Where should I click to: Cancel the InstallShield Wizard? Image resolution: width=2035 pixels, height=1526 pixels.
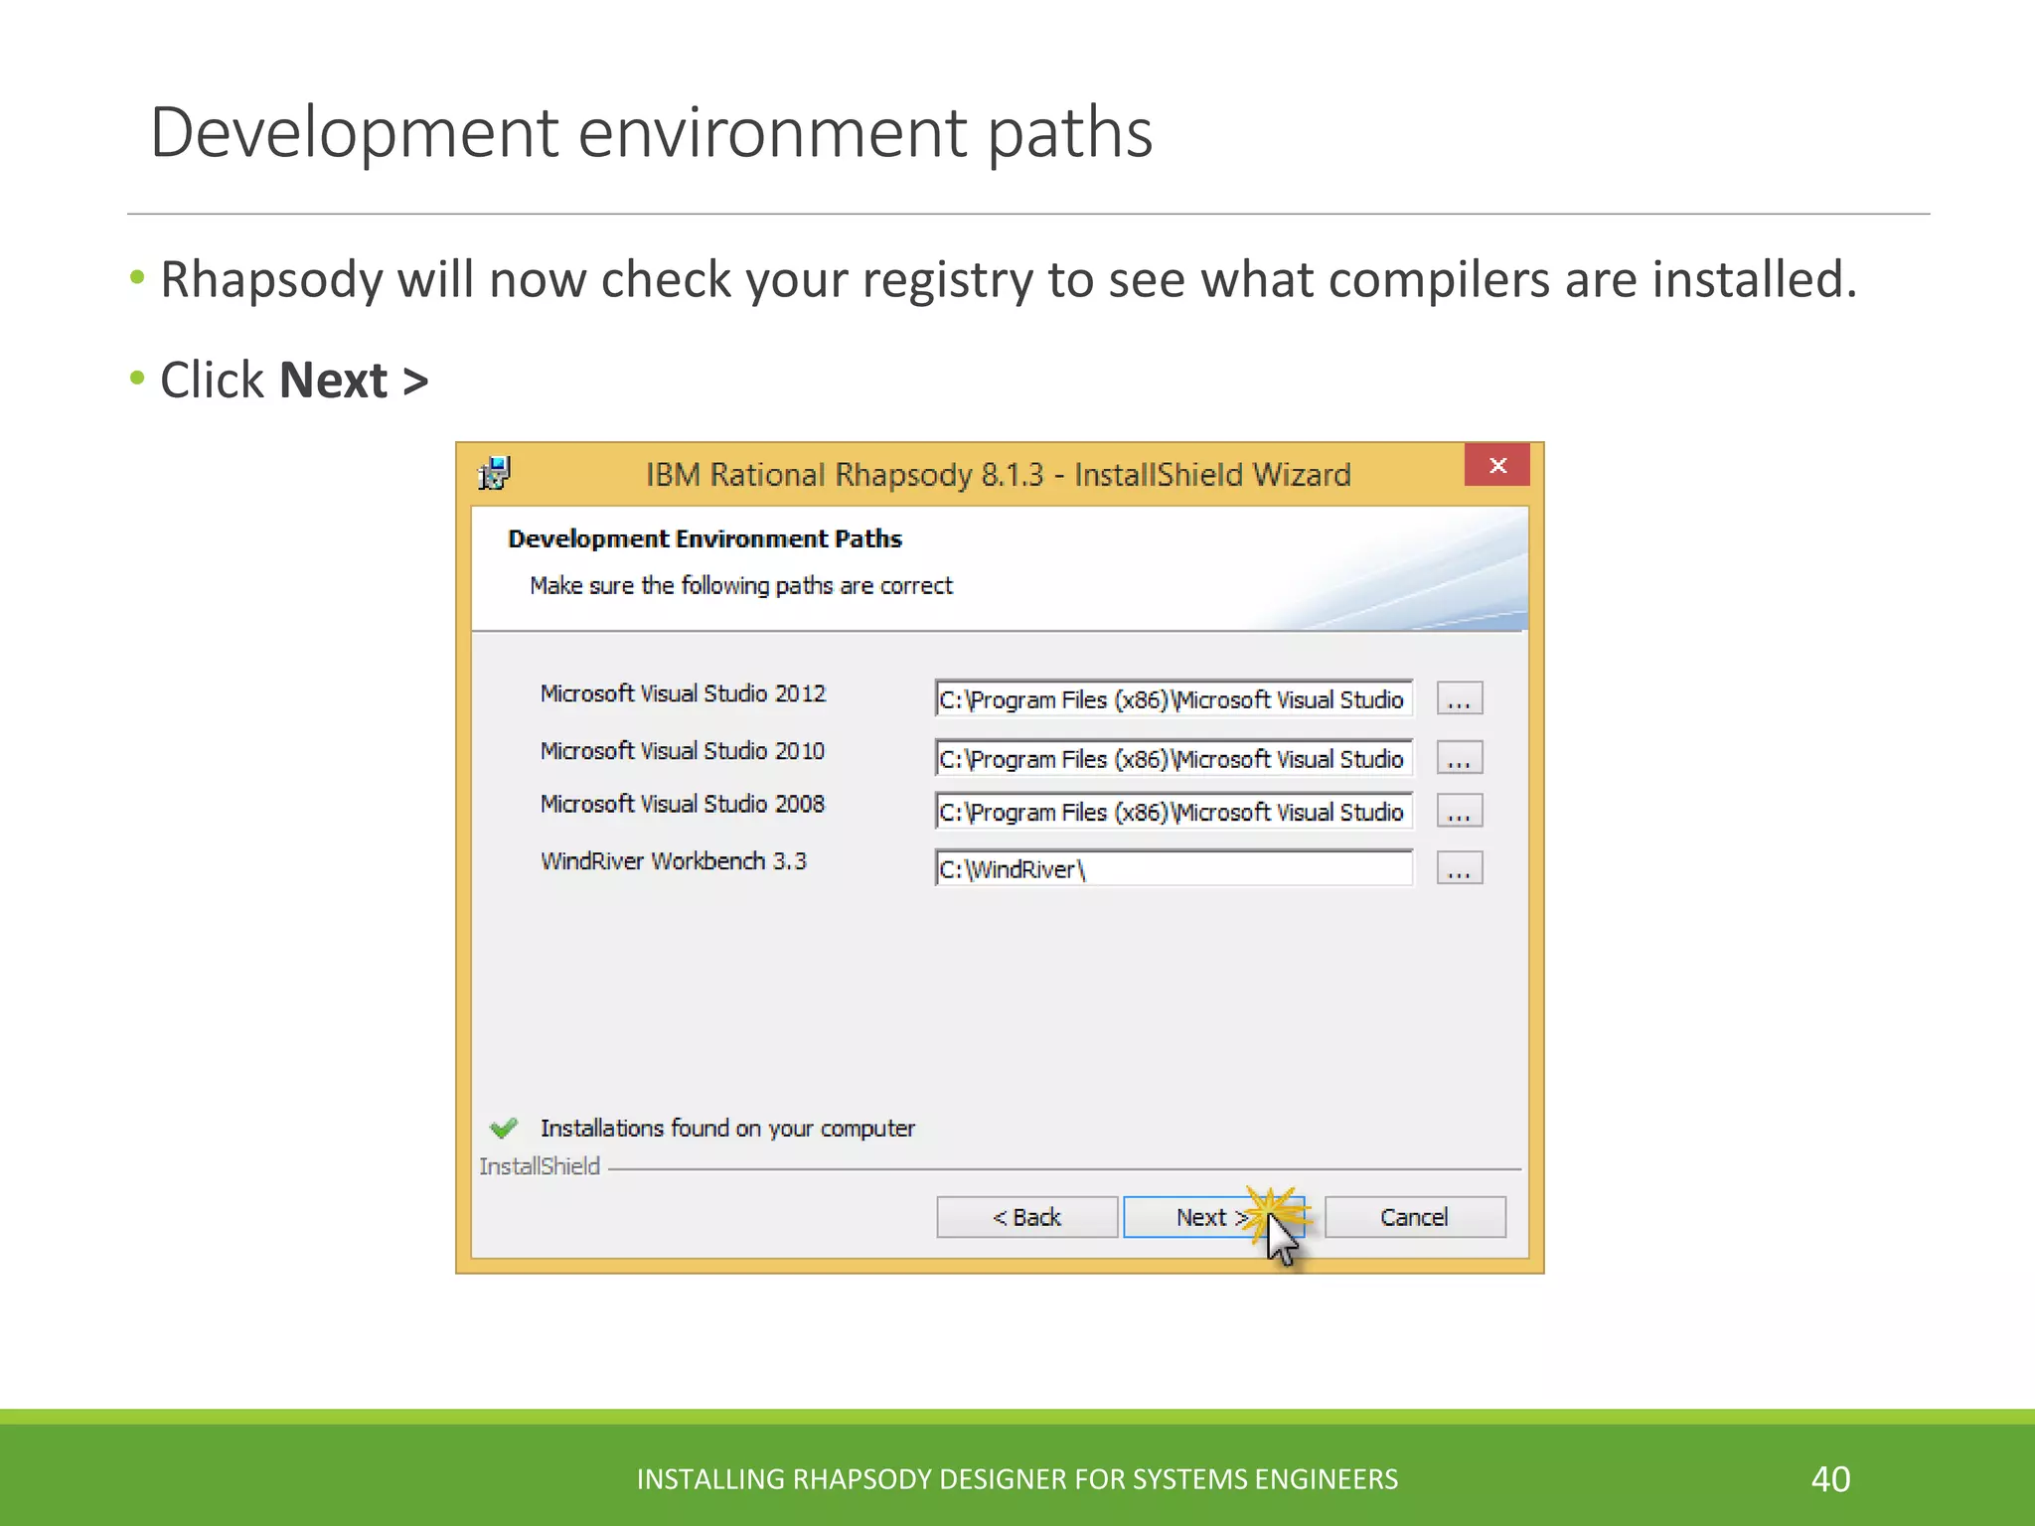click(1415, 1217)
